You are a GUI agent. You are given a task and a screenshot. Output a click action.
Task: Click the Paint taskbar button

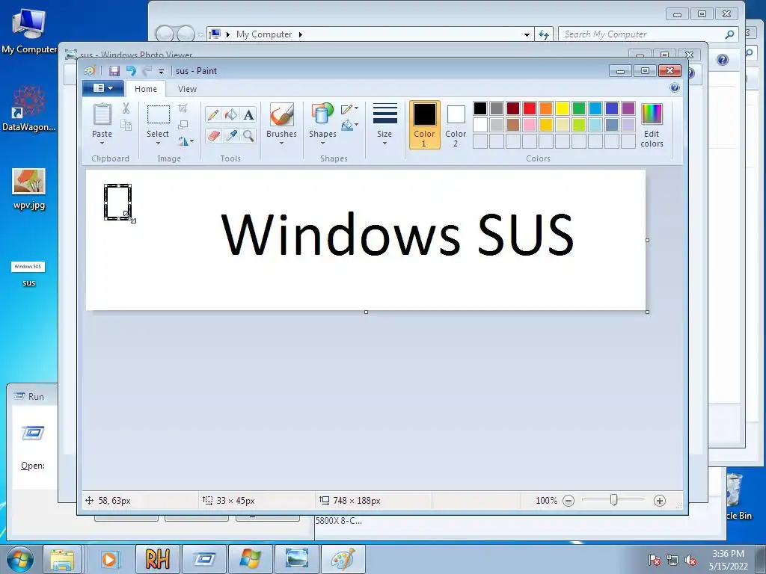point(343,559)
